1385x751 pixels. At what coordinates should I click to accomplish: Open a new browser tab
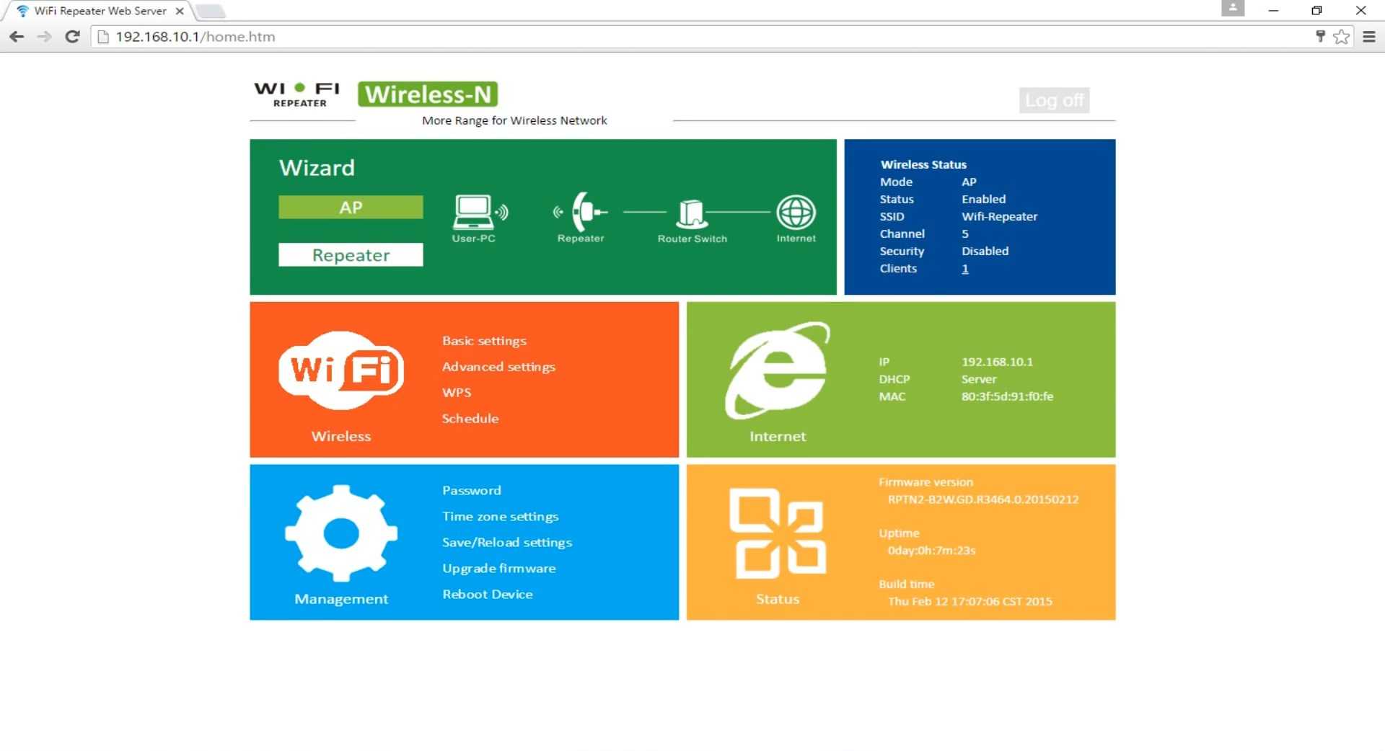click(x=210, y=11)
